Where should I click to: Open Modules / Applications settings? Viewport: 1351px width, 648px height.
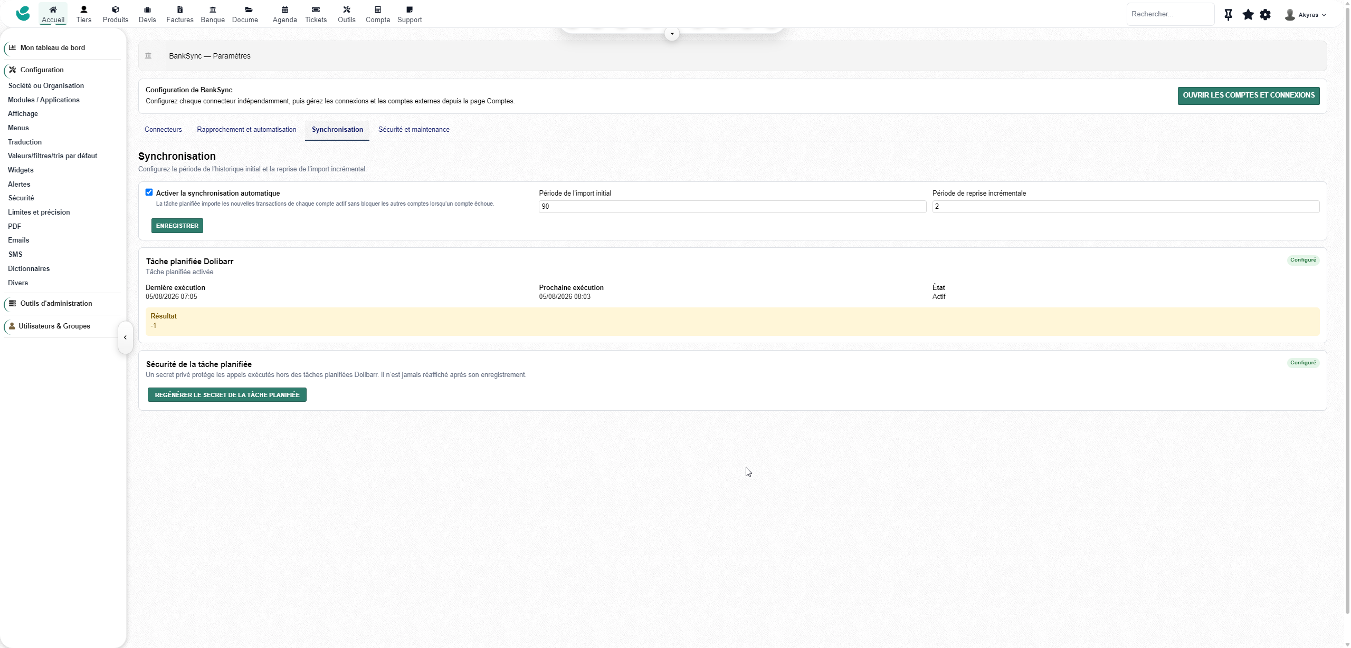pyautogui.click(x=44, y=100)
